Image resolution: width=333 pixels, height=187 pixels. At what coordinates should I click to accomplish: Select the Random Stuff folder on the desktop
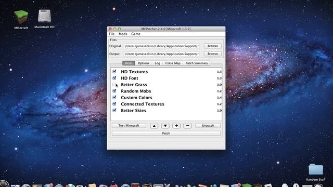(316, 169)
